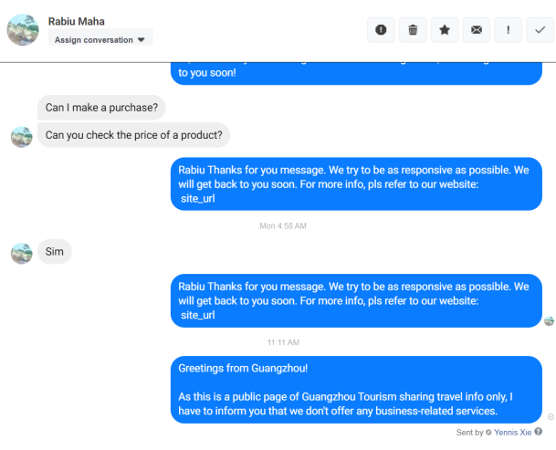Click sender avatar beside 'Sim' message
Viewport: 556px width, 450px height.
(22, 253)
